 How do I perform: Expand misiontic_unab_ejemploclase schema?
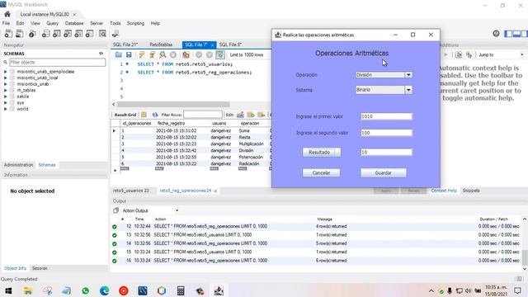point(6,72)
